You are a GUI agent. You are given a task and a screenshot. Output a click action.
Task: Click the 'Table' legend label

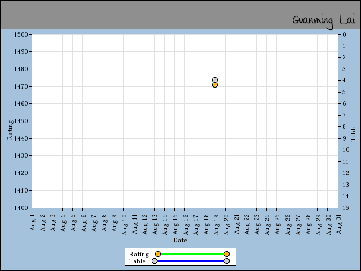[x=137, y=261]
